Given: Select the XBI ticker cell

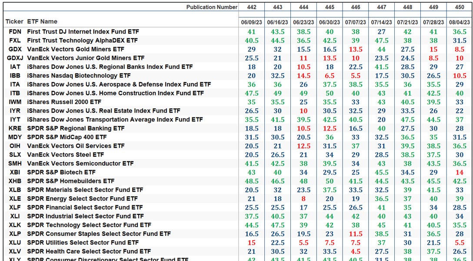Looking at the screenshot, I should pyautogui.click(x=15, y=172).
